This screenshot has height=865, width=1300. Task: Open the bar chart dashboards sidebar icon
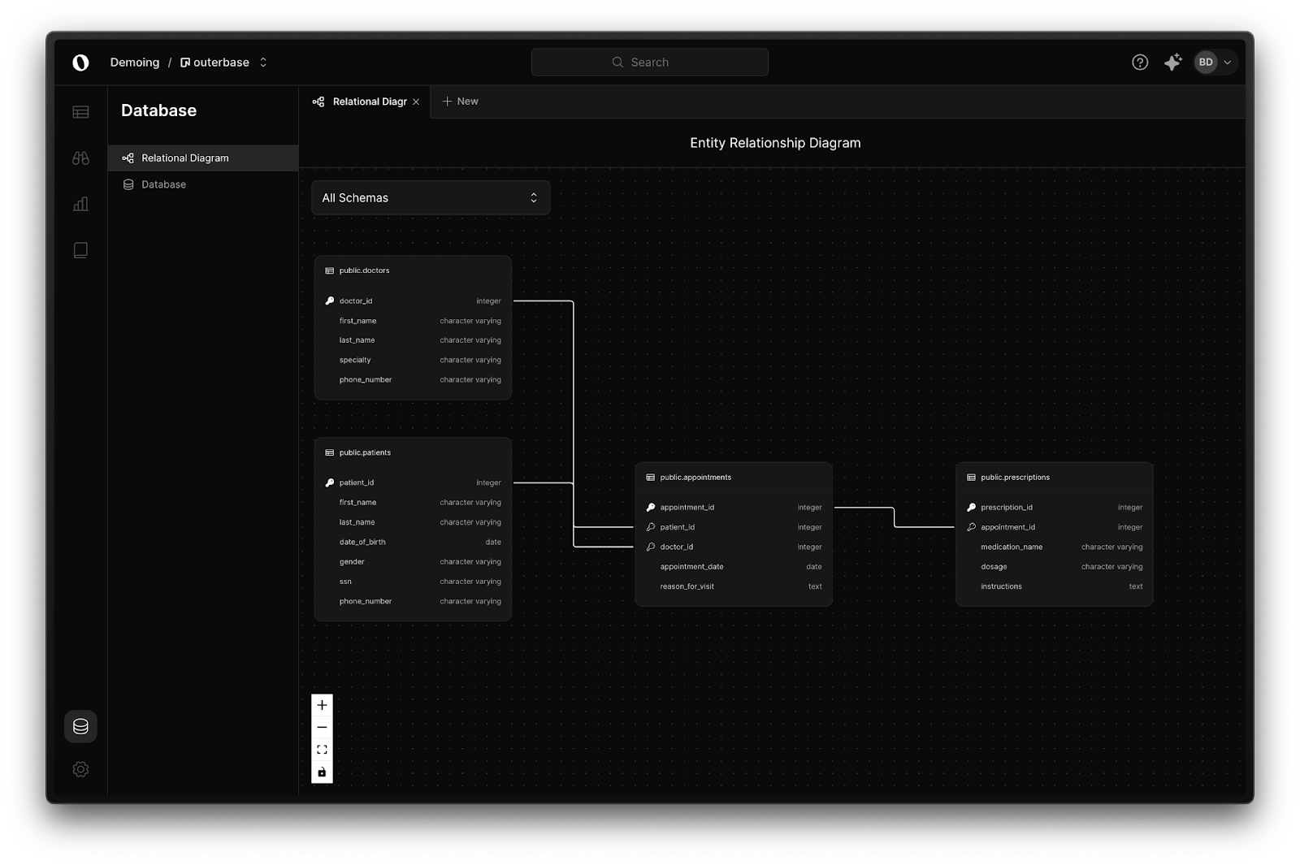tap(80, 204)
